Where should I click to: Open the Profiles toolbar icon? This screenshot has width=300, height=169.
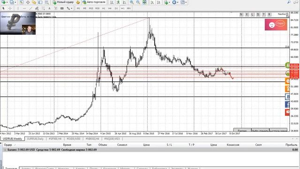(x=12, y=2)
